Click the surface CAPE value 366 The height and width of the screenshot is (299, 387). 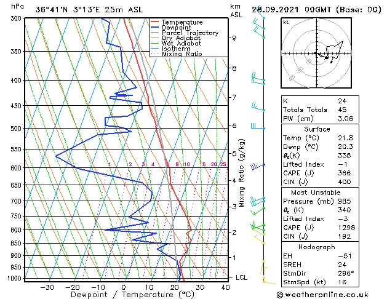[345, 173]
